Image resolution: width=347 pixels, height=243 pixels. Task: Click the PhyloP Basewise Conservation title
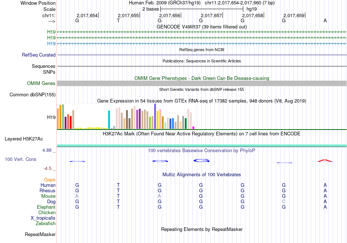click(202, 151)
